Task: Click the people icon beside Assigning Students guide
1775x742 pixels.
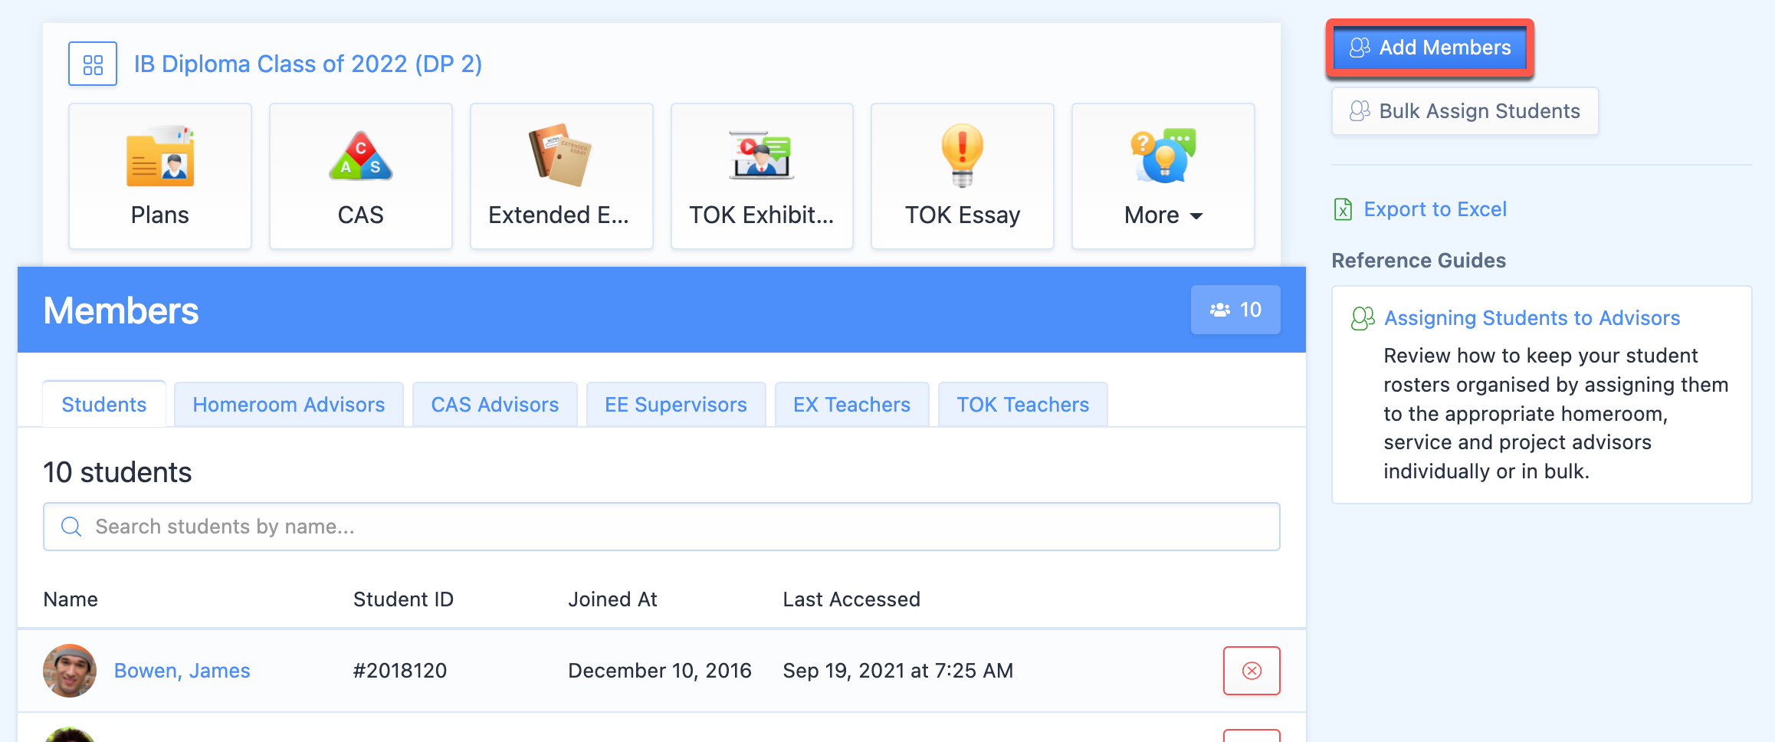Action: click(1363, 318)
